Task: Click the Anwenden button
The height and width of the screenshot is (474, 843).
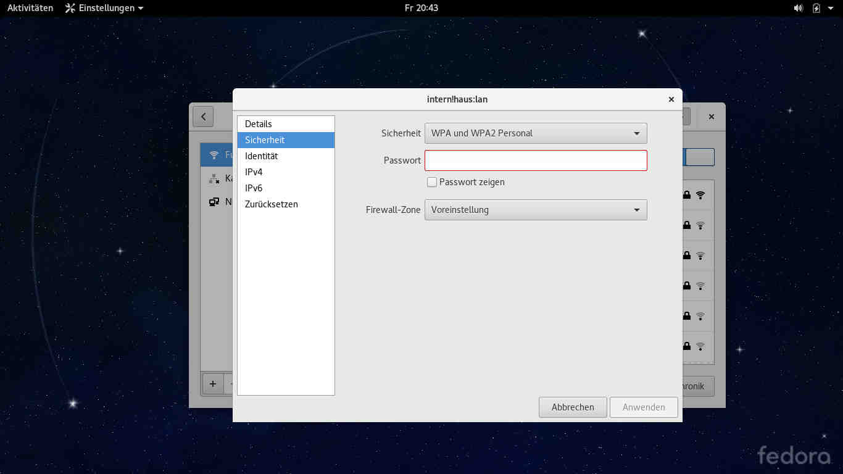Action: [x=644, y=407]
